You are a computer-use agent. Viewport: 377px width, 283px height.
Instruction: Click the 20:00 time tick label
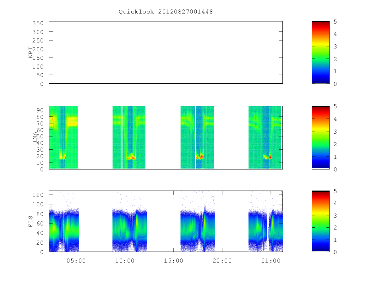[222, 261]
